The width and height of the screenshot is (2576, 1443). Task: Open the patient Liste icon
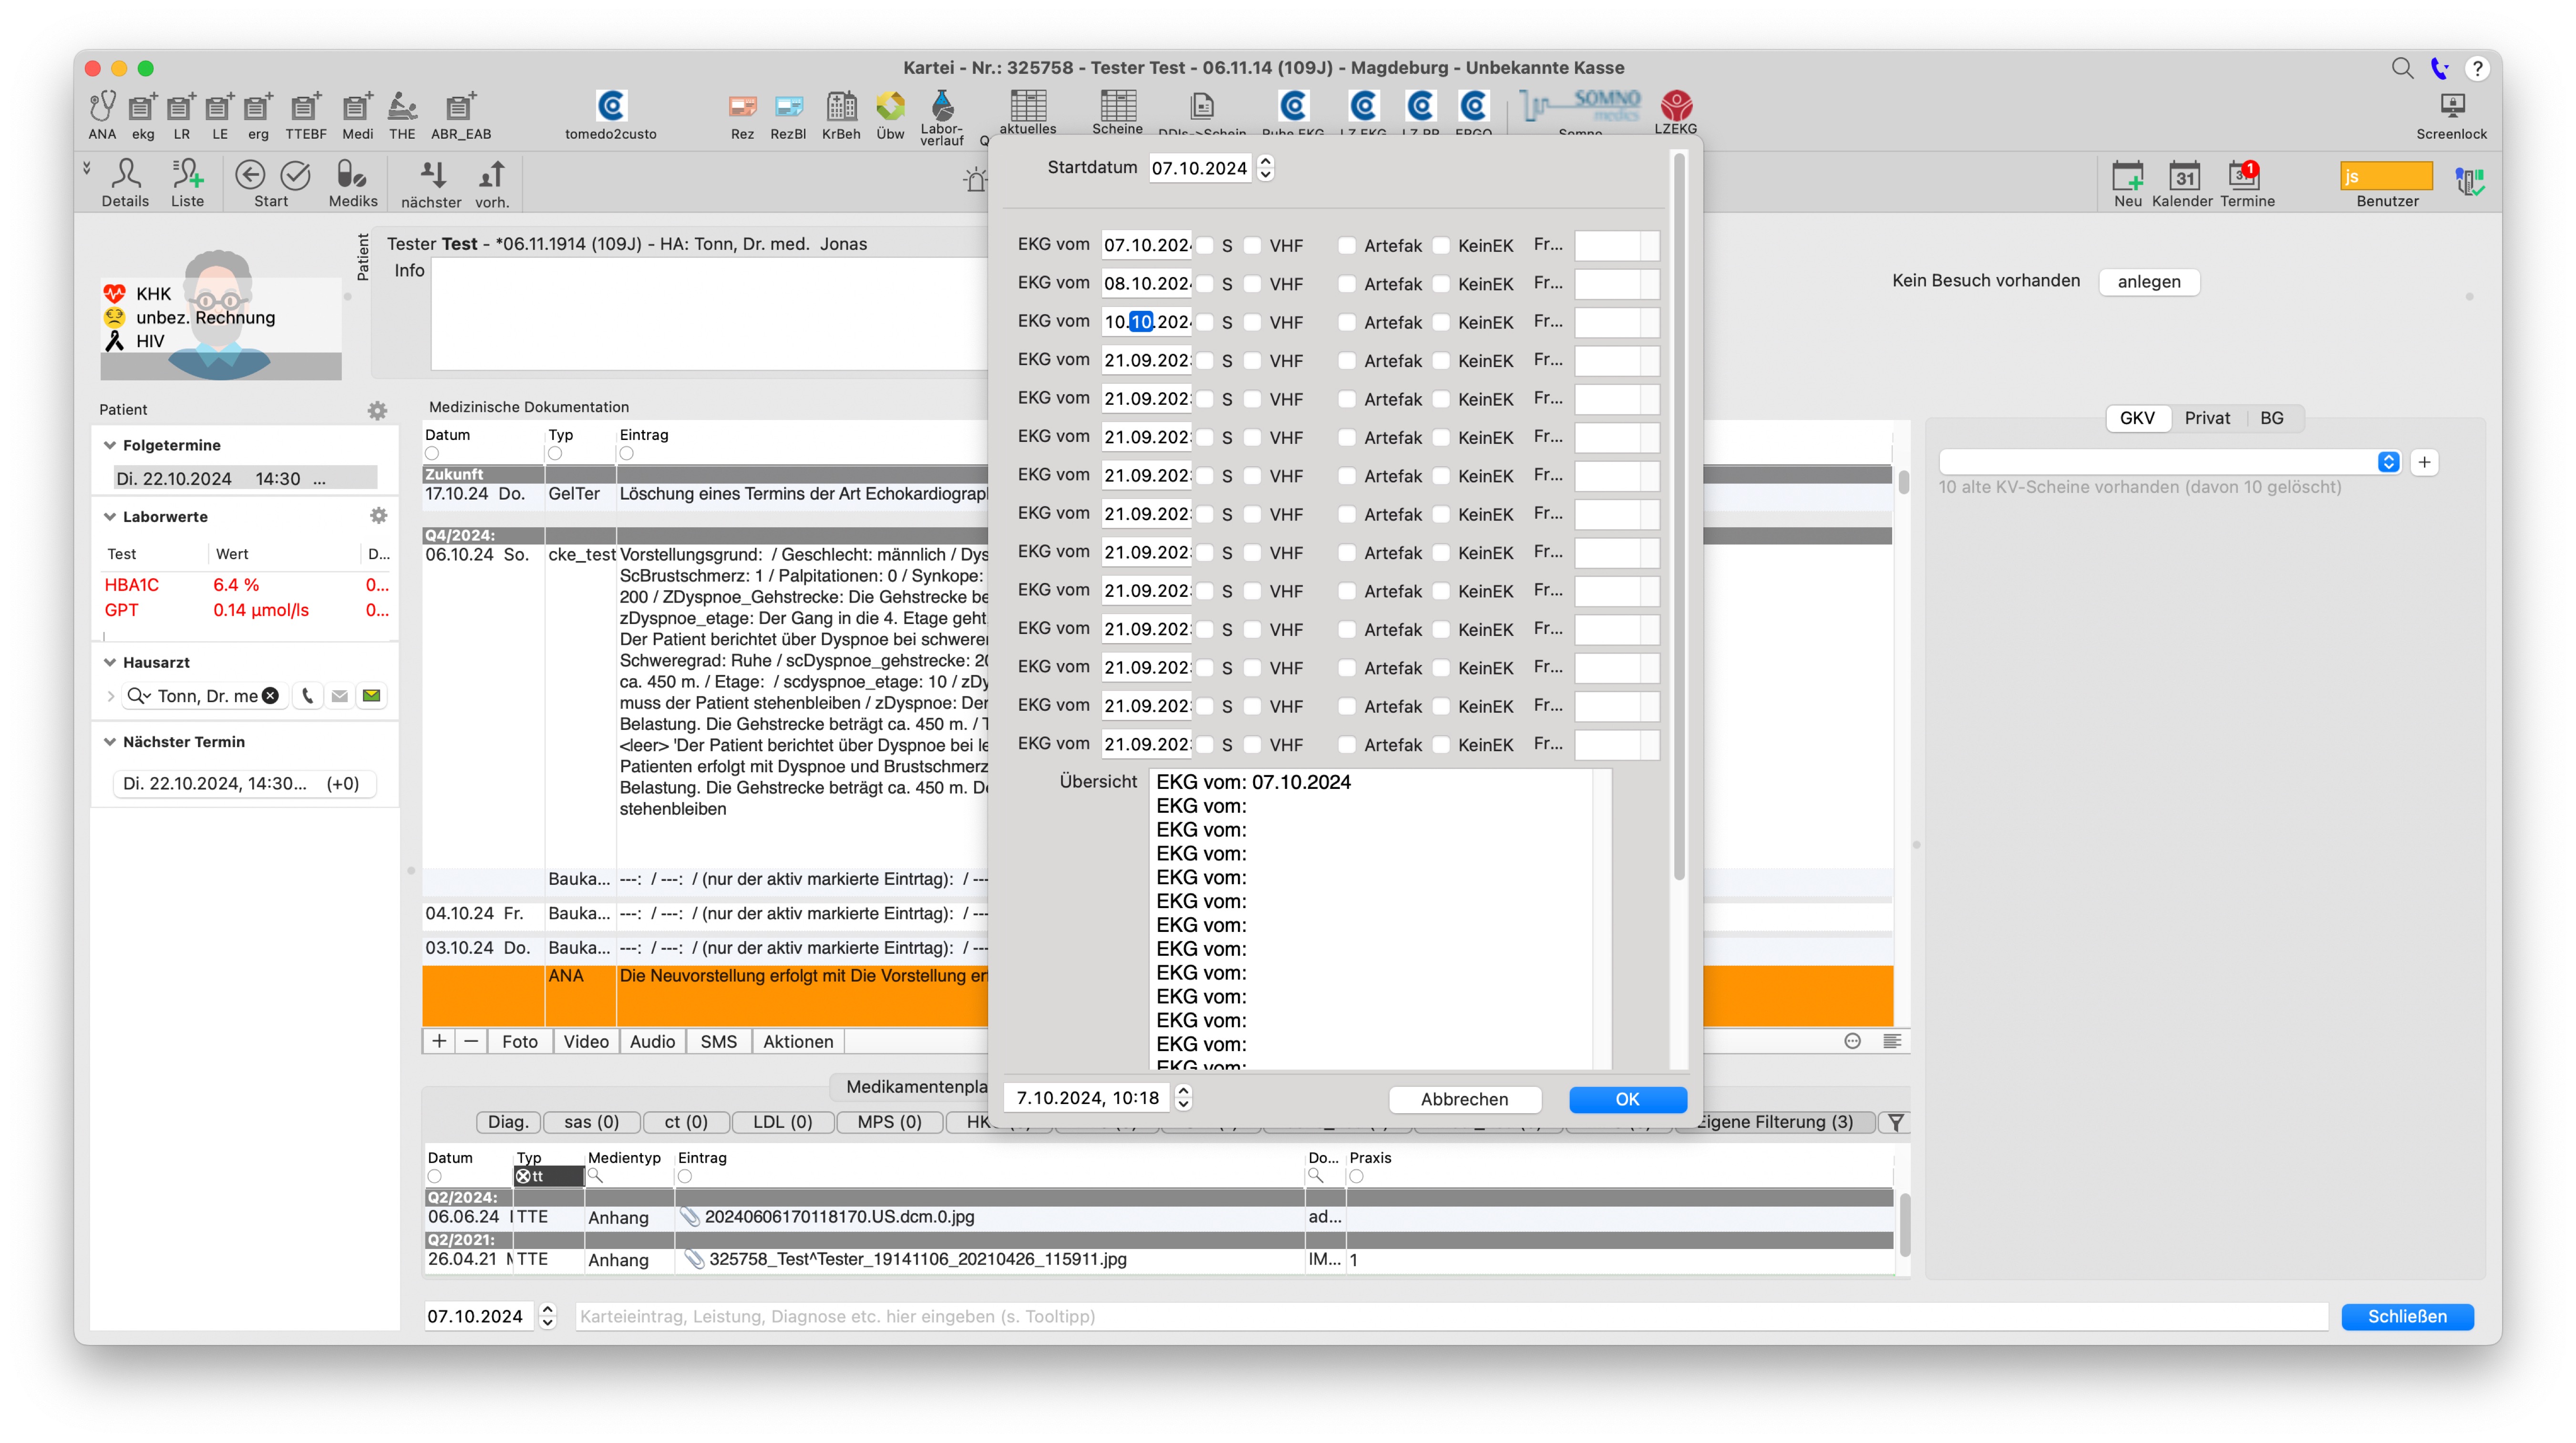tap(187, 175)
